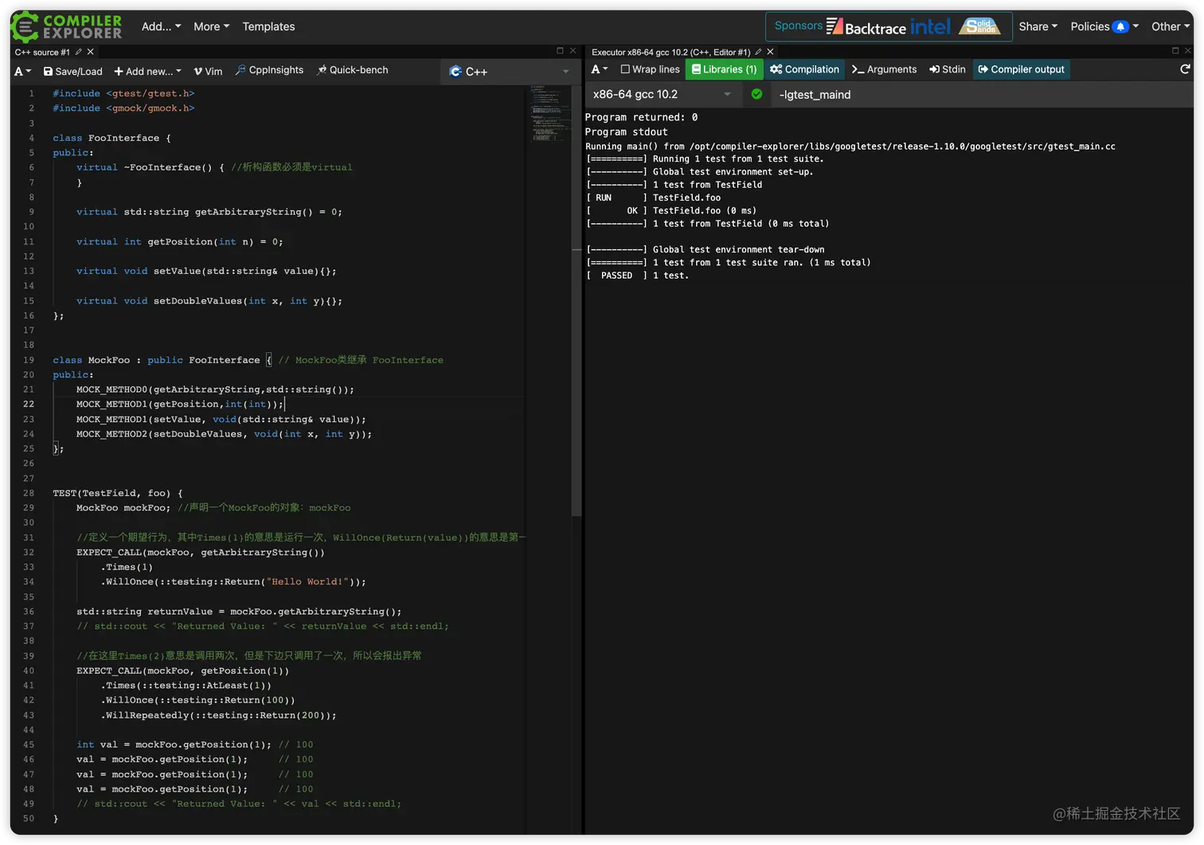
Task: Click the "Program returned: 0" output line
Action: [x=641, y=117]
